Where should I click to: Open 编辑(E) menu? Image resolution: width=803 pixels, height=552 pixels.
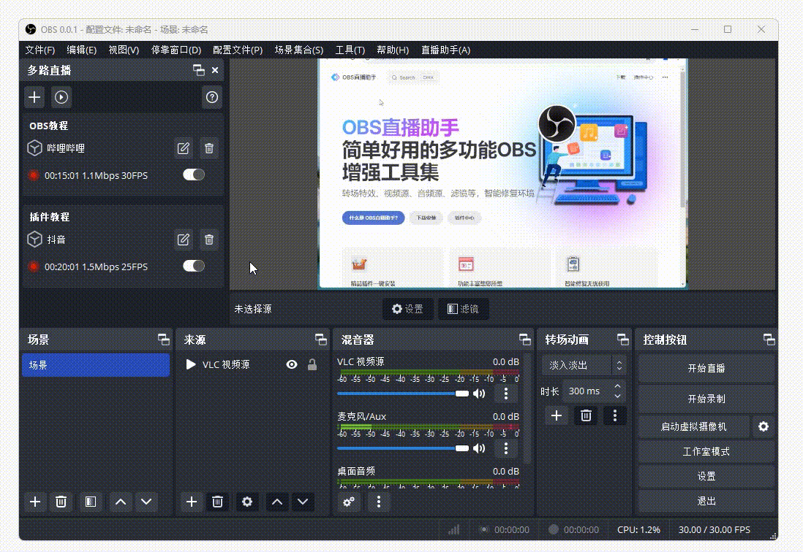[x=81, y=50]
